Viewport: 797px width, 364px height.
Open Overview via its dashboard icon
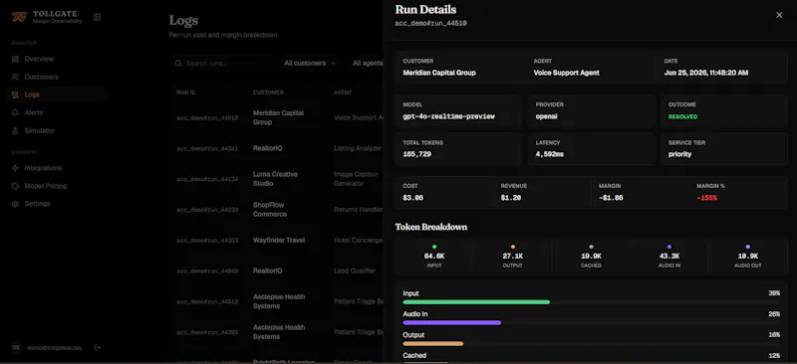15,59
